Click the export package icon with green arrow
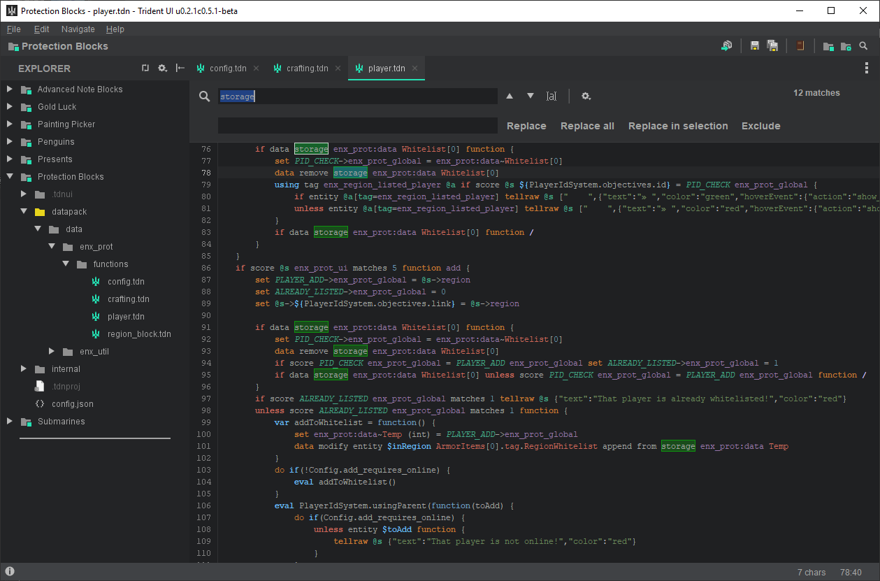Viewport: 880px width, 581px height. click(727, 46)
